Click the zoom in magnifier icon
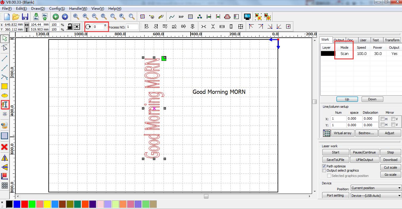 [x=86, y=17]
